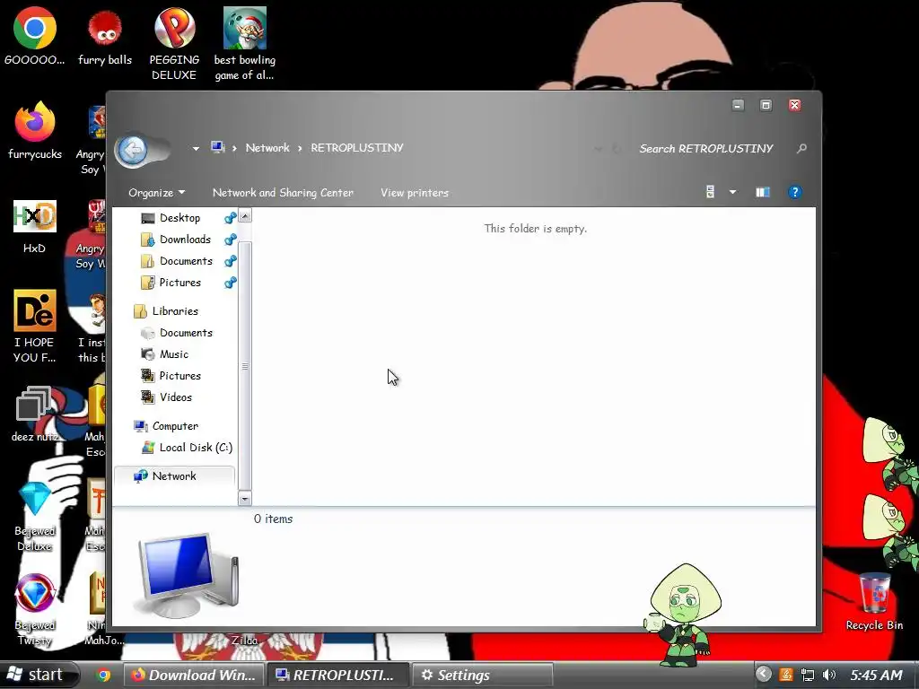The height and width of the screenshot is (689, 919).
Task: Click the computer icon in address bar
Action: tap(218, 147)
